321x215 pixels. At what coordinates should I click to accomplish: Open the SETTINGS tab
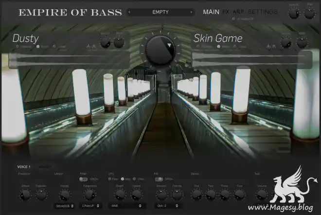263,12
